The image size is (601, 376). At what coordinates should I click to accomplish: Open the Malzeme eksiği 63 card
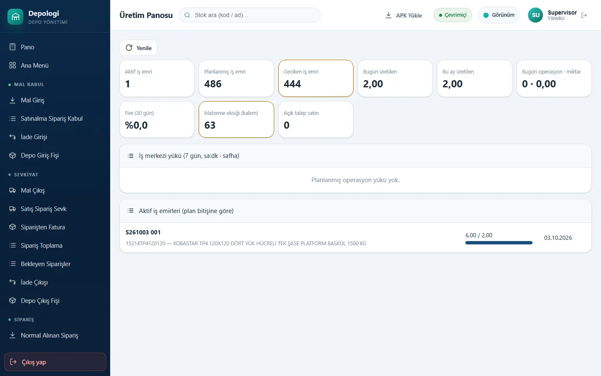tap(237, 119)
